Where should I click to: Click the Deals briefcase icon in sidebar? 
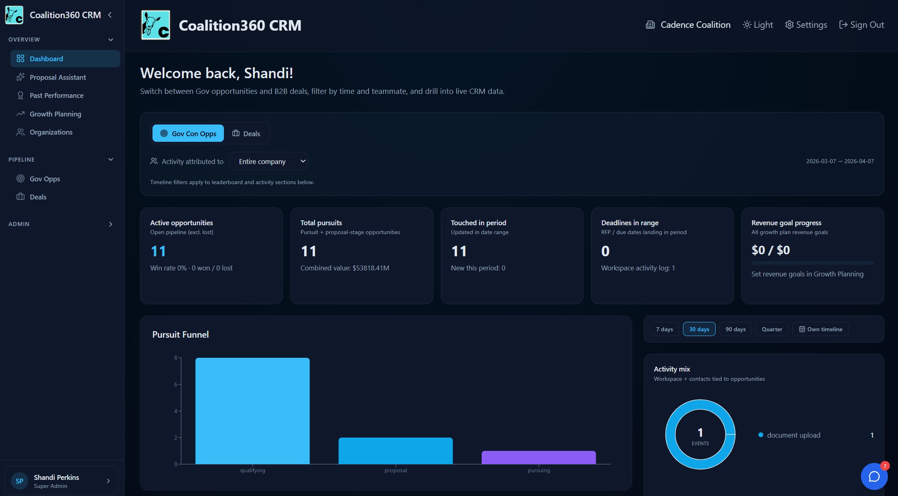pyautogui.click(x=20, y=197)
